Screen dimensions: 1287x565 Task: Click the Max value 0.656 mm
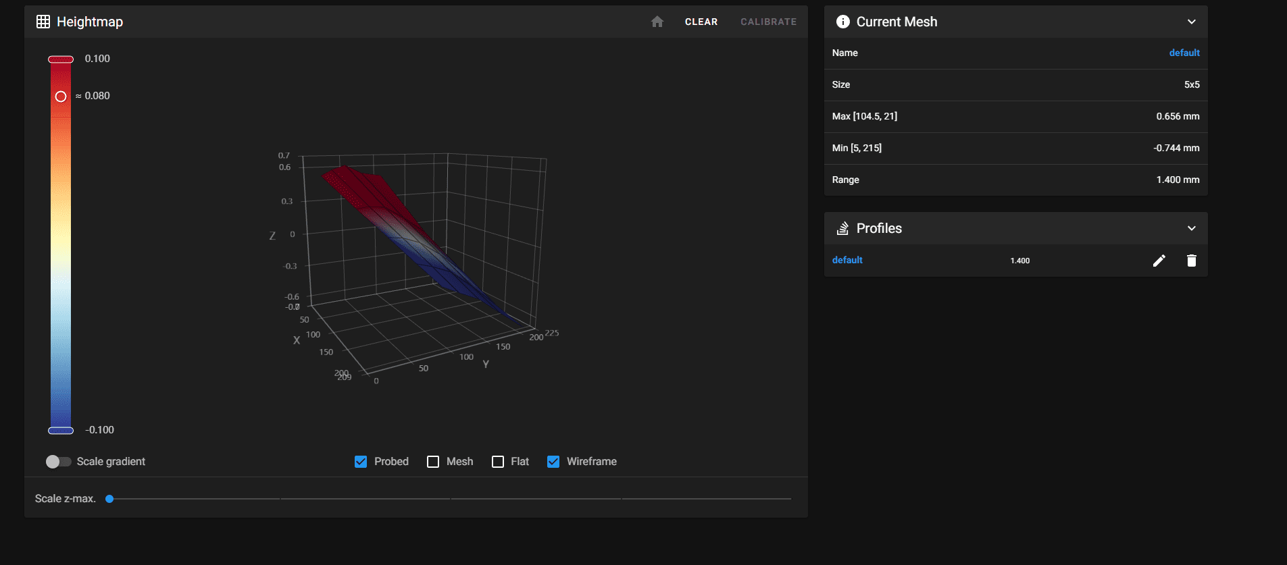point(1178,116)
